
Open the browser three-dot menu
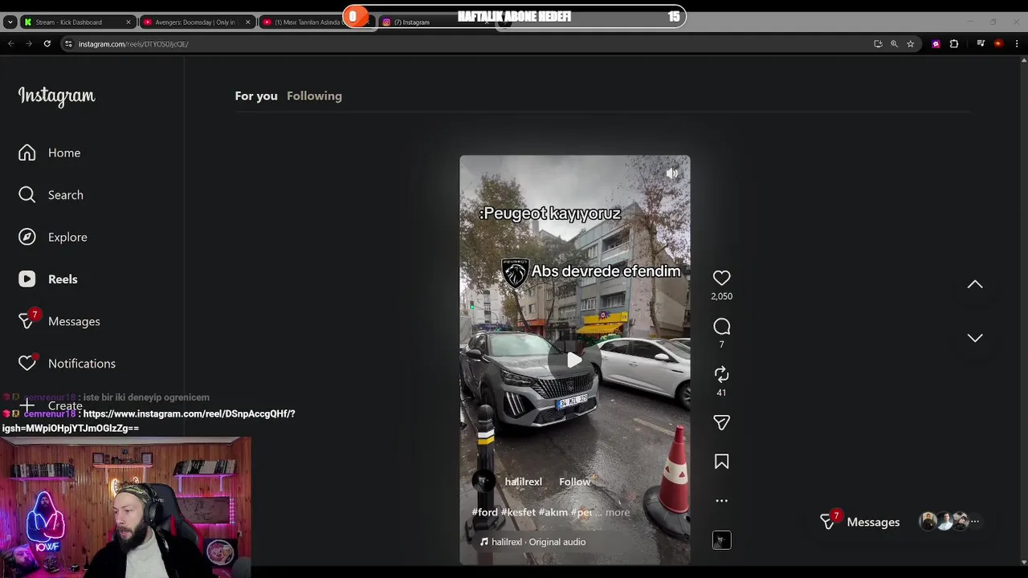click(1016, 44)
